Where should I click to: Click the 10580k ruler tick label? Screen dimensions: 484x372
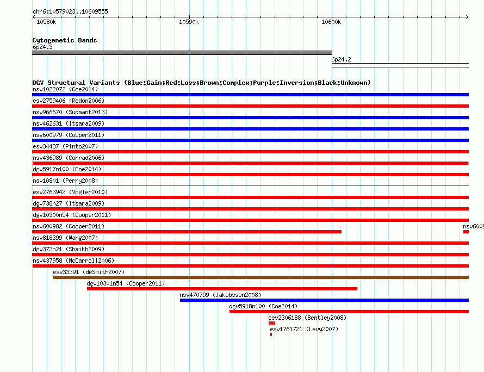tap(46, 22)
